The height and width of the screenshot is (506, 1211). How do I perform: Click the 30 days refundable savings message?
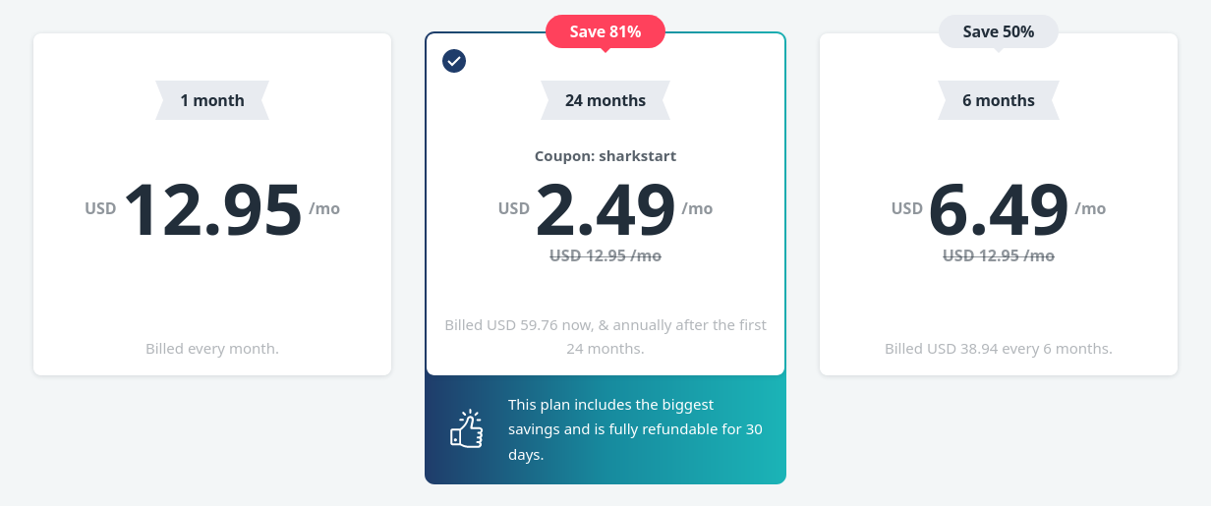[635, 429]
